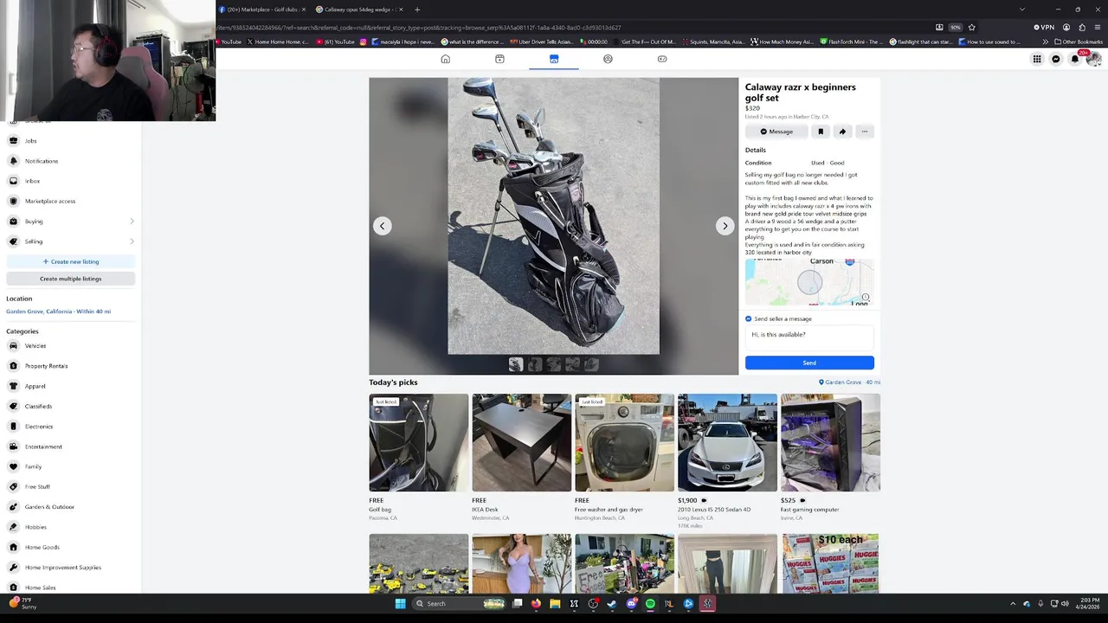Open the Marketplace storefront icon

click(x=554, y=59)
